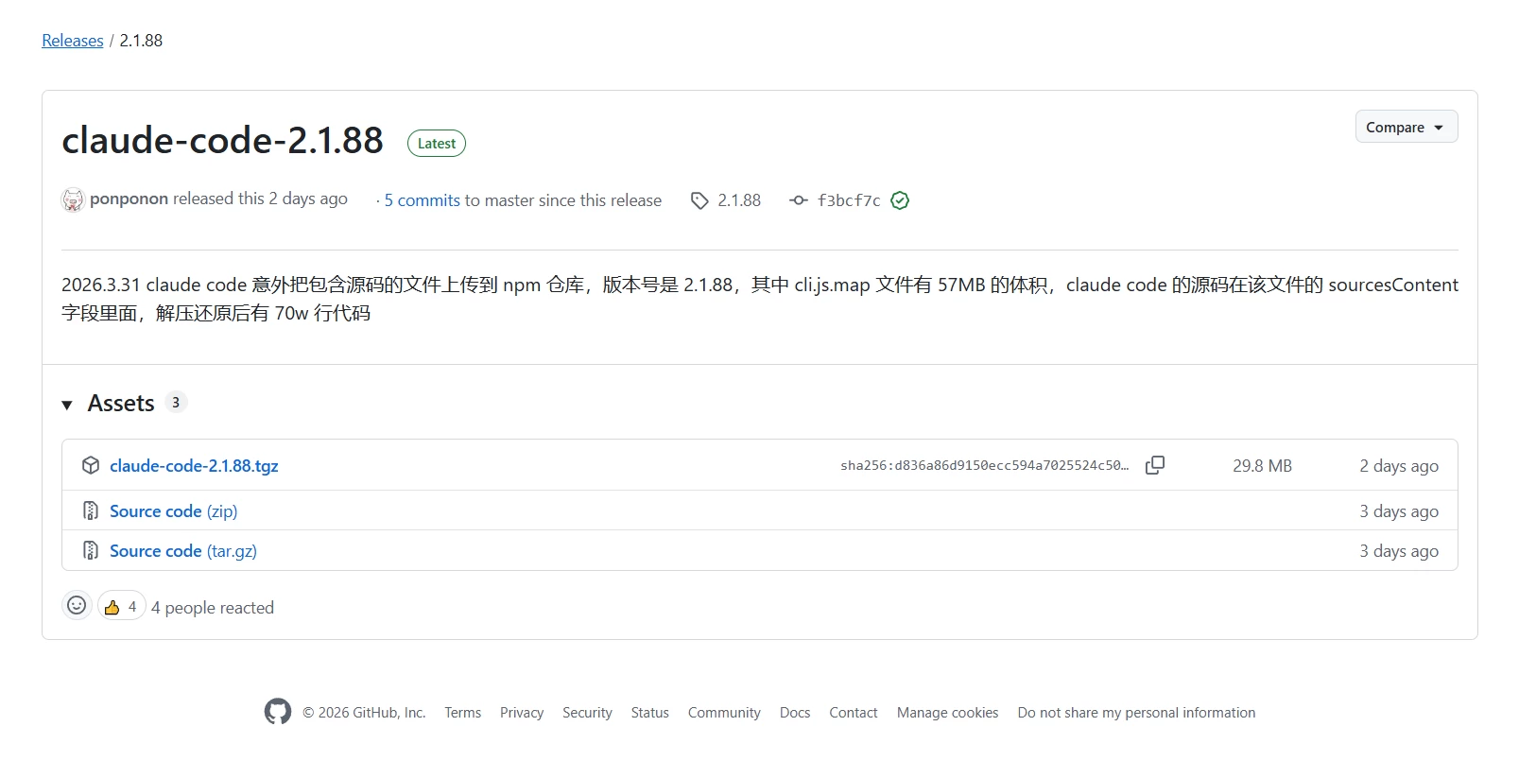Click the green verified commit checkmark icon
Image resolution: width=1536 pixels, height=761 pixels.
[900, 200]
